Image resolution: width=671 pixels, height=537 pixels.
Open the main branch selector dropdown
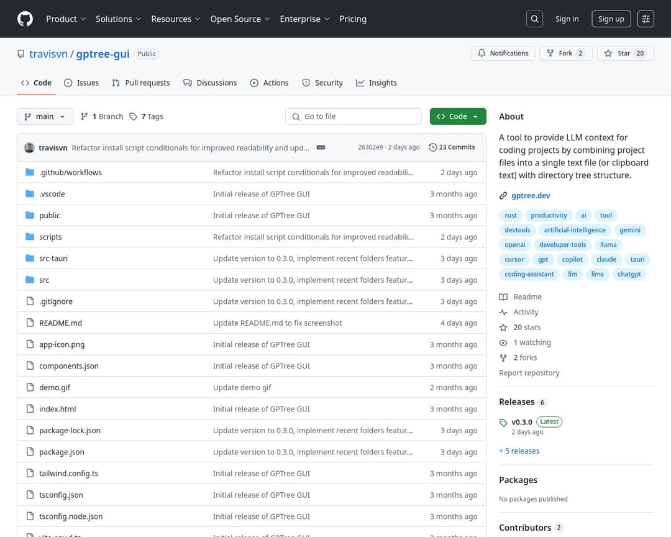45,116
